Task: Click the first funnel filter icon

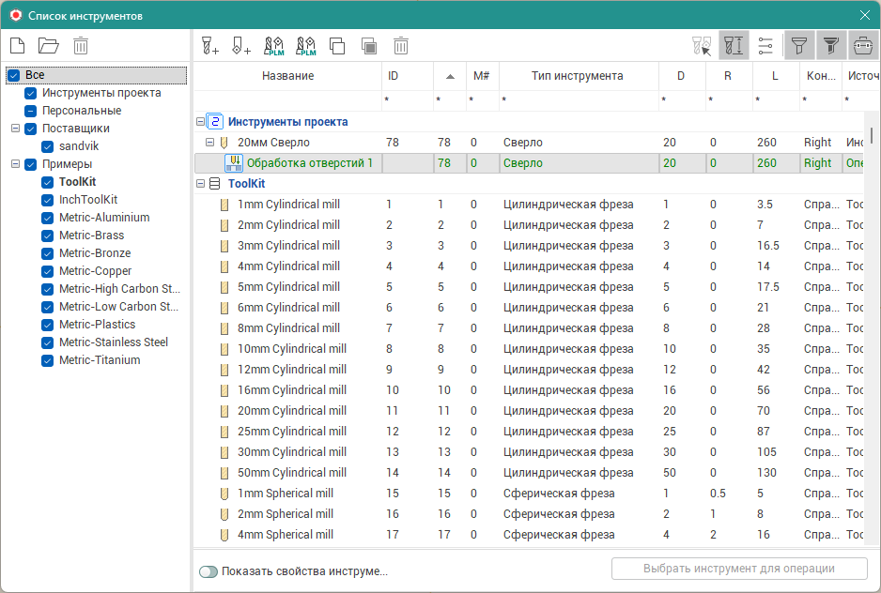Action: [x=798, y=45]
